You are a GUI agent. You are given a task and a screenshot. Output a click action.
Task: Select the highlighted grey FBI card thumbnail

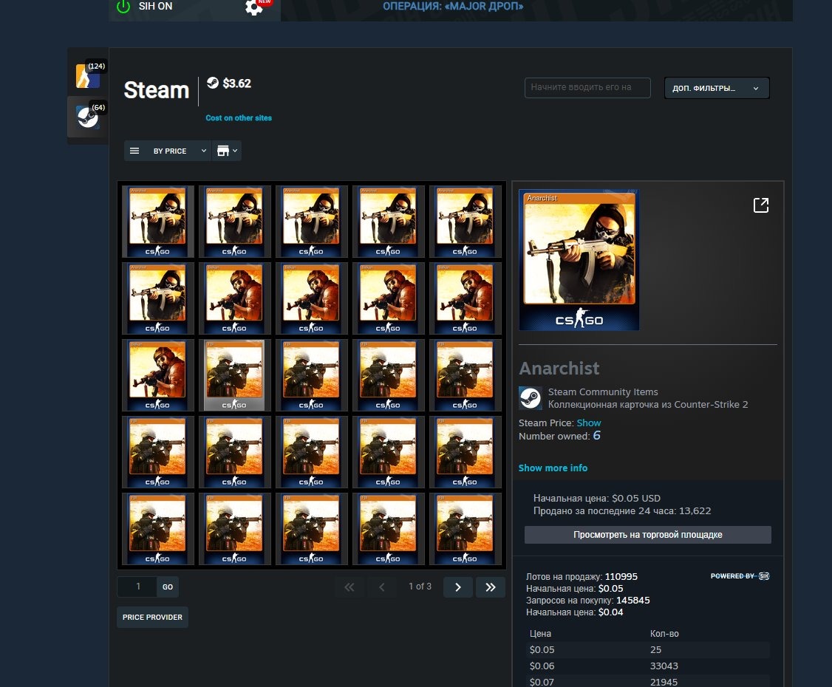[x=234, y=375]
